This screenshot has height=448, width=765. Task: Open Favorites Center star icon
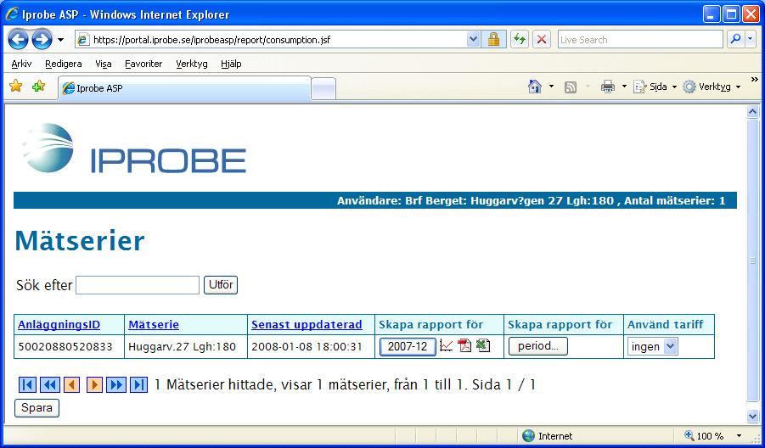point(16,87)
